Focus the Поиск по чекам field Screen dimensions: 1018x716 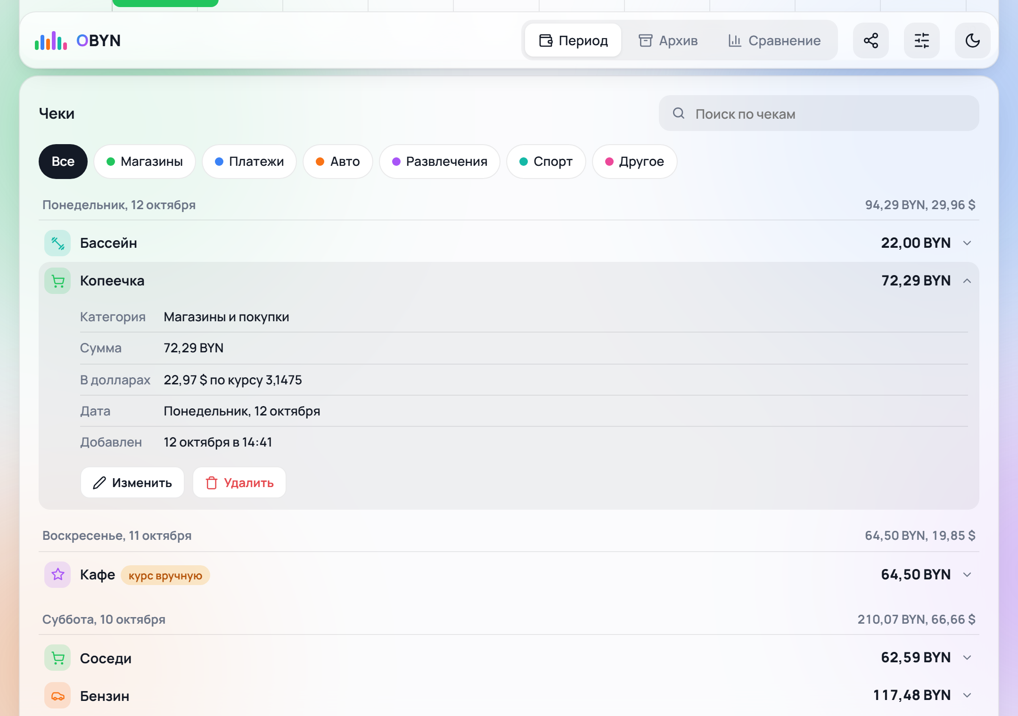pos(819,113)
